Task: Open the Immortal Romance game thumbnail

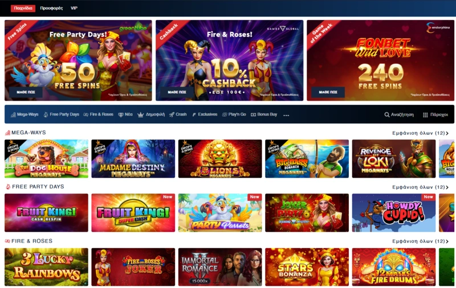Action: 220,267
